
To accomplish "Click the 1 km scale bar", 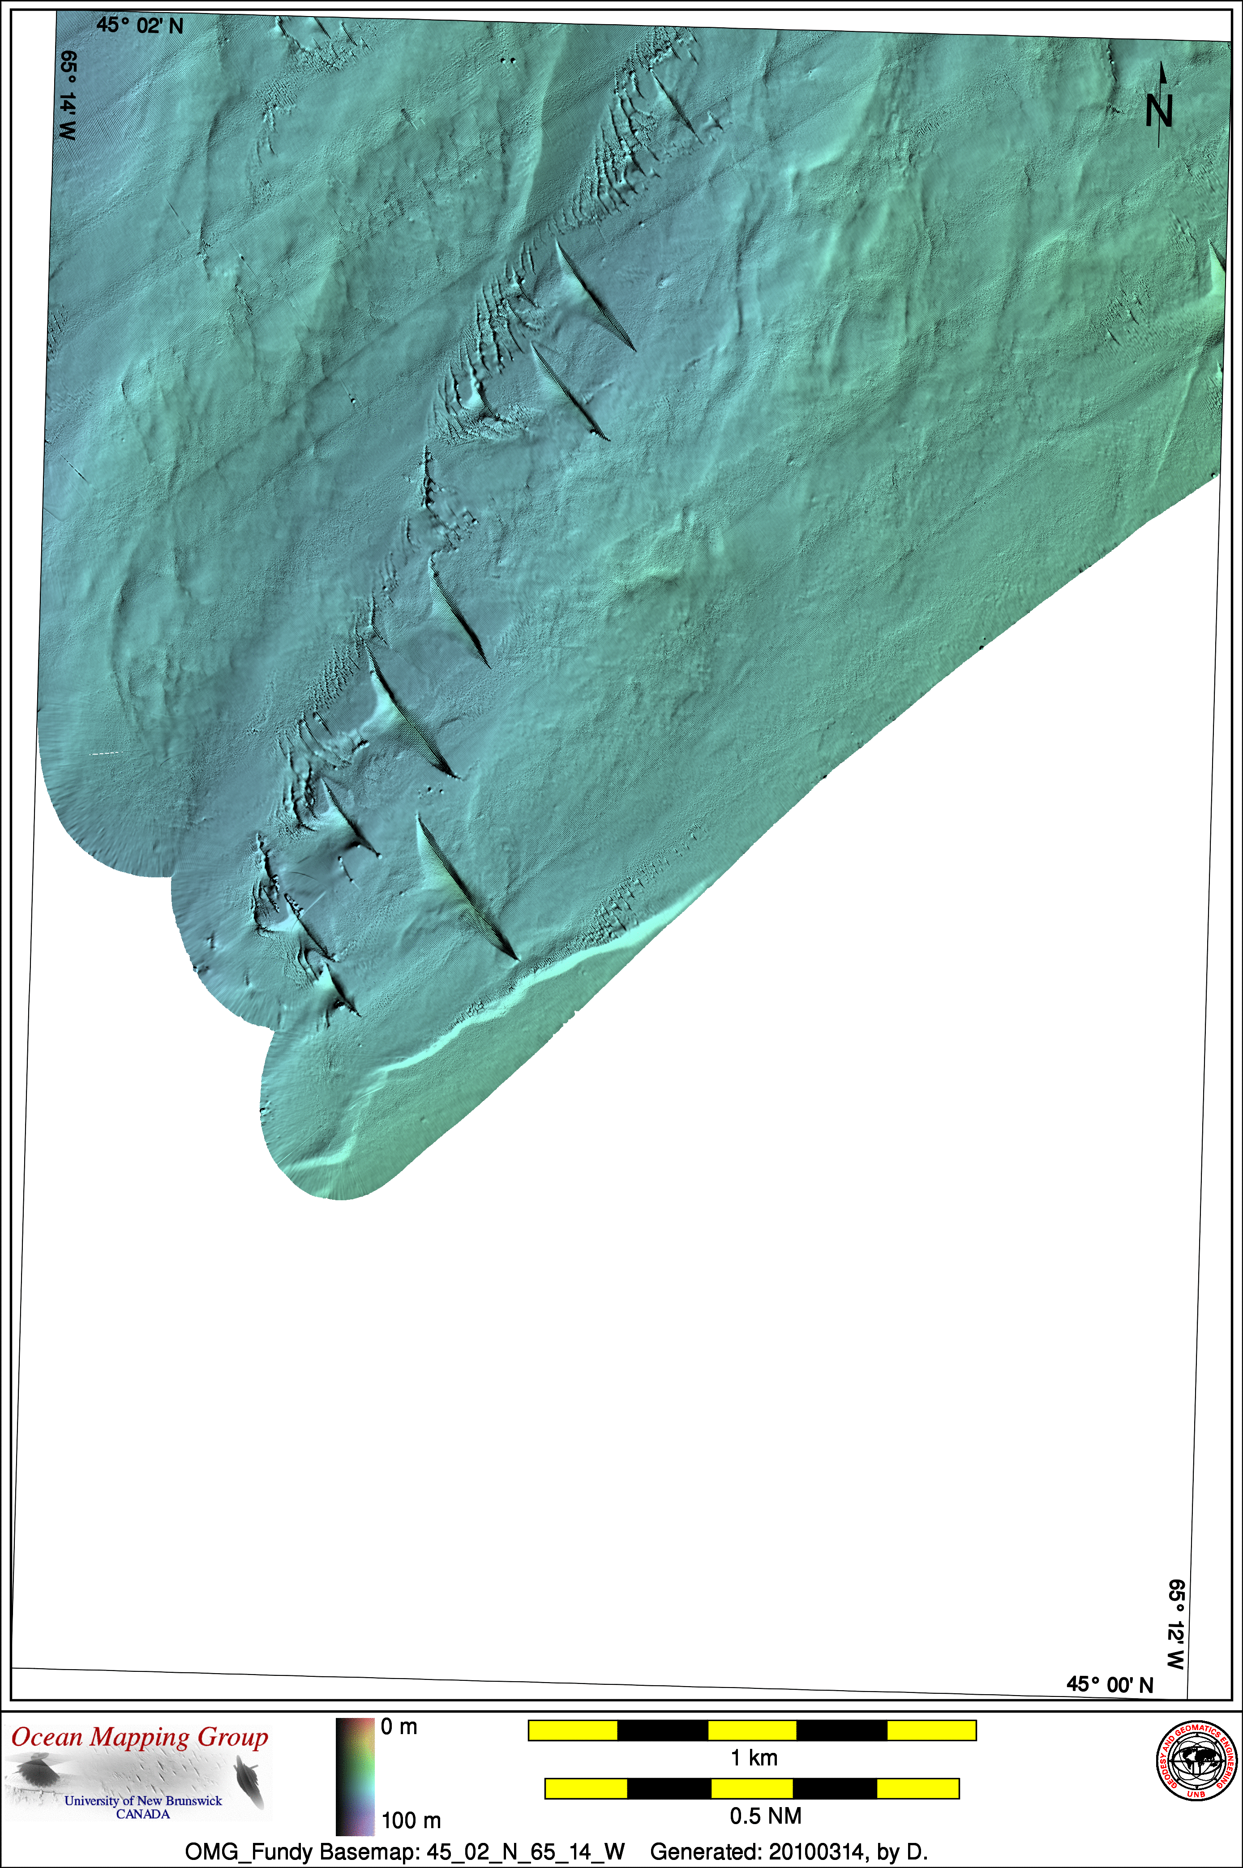I will tap(751, 1730).
